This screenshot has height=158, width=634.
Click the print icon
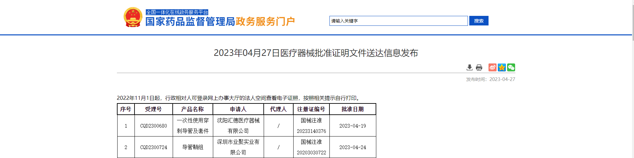point(479,67)
